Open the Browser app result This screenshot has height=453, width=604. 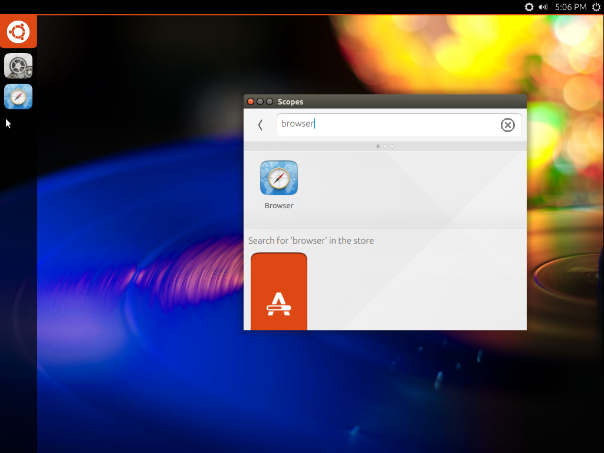click(279, 178)
